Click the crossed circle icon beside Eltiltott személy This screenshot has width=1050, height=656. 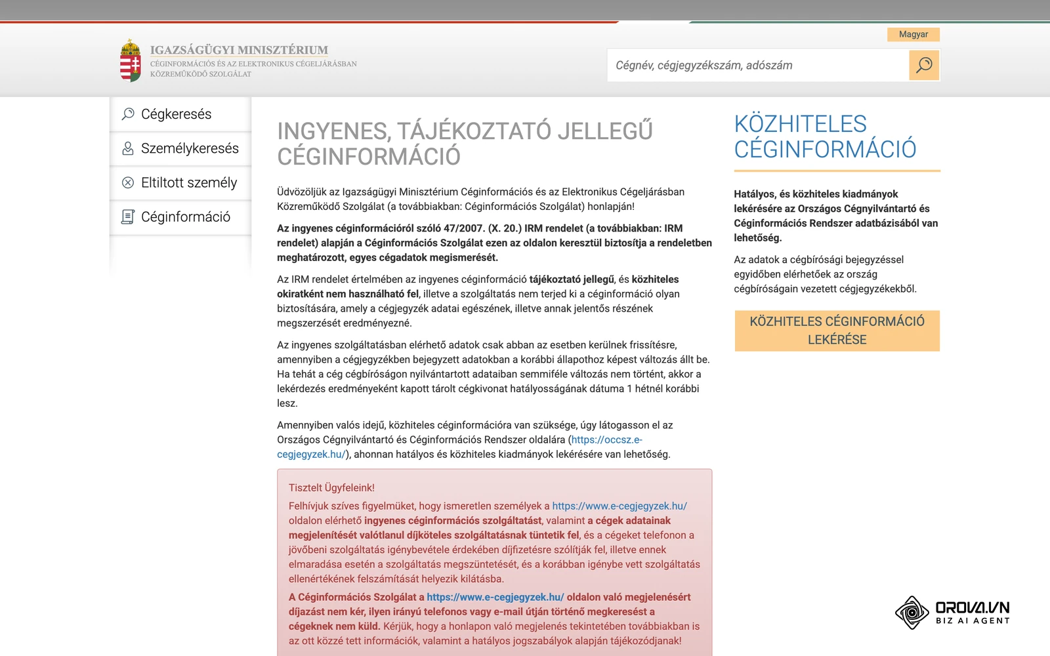click(128, 182)
